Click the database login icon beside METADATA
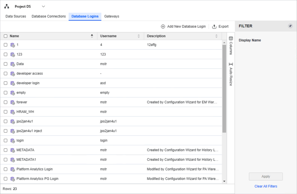The width and height of the screenshot is (297, 194). tap(12, 150)
